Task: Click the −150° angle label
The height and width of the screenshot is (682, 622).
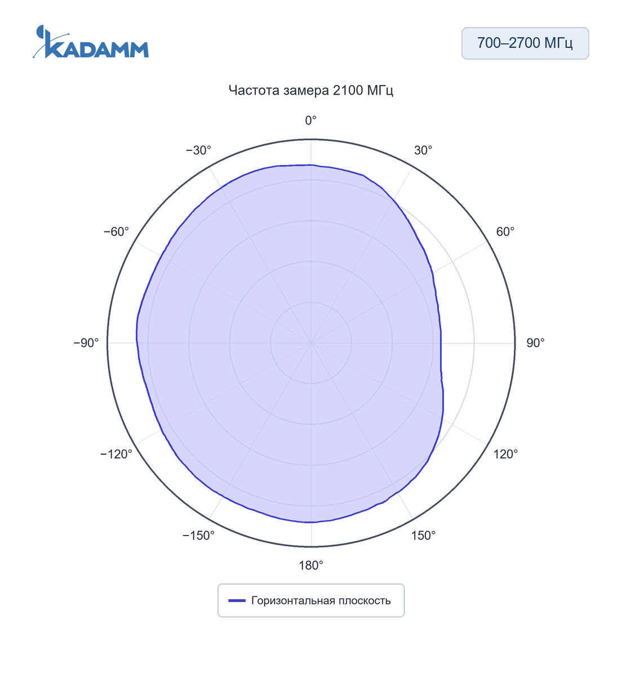Action: click(x=198, y=536)
